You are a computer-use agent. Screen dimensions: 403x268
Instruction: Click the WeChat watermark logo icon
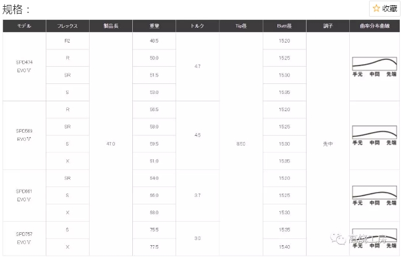pos(338,237)
